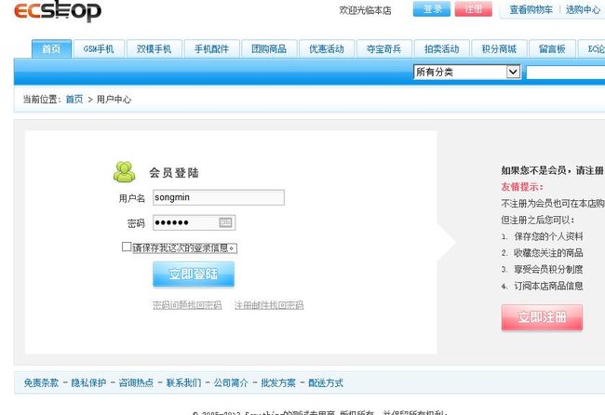
Task: Click the green member avatar icon
Action: (x=124, y=172)
